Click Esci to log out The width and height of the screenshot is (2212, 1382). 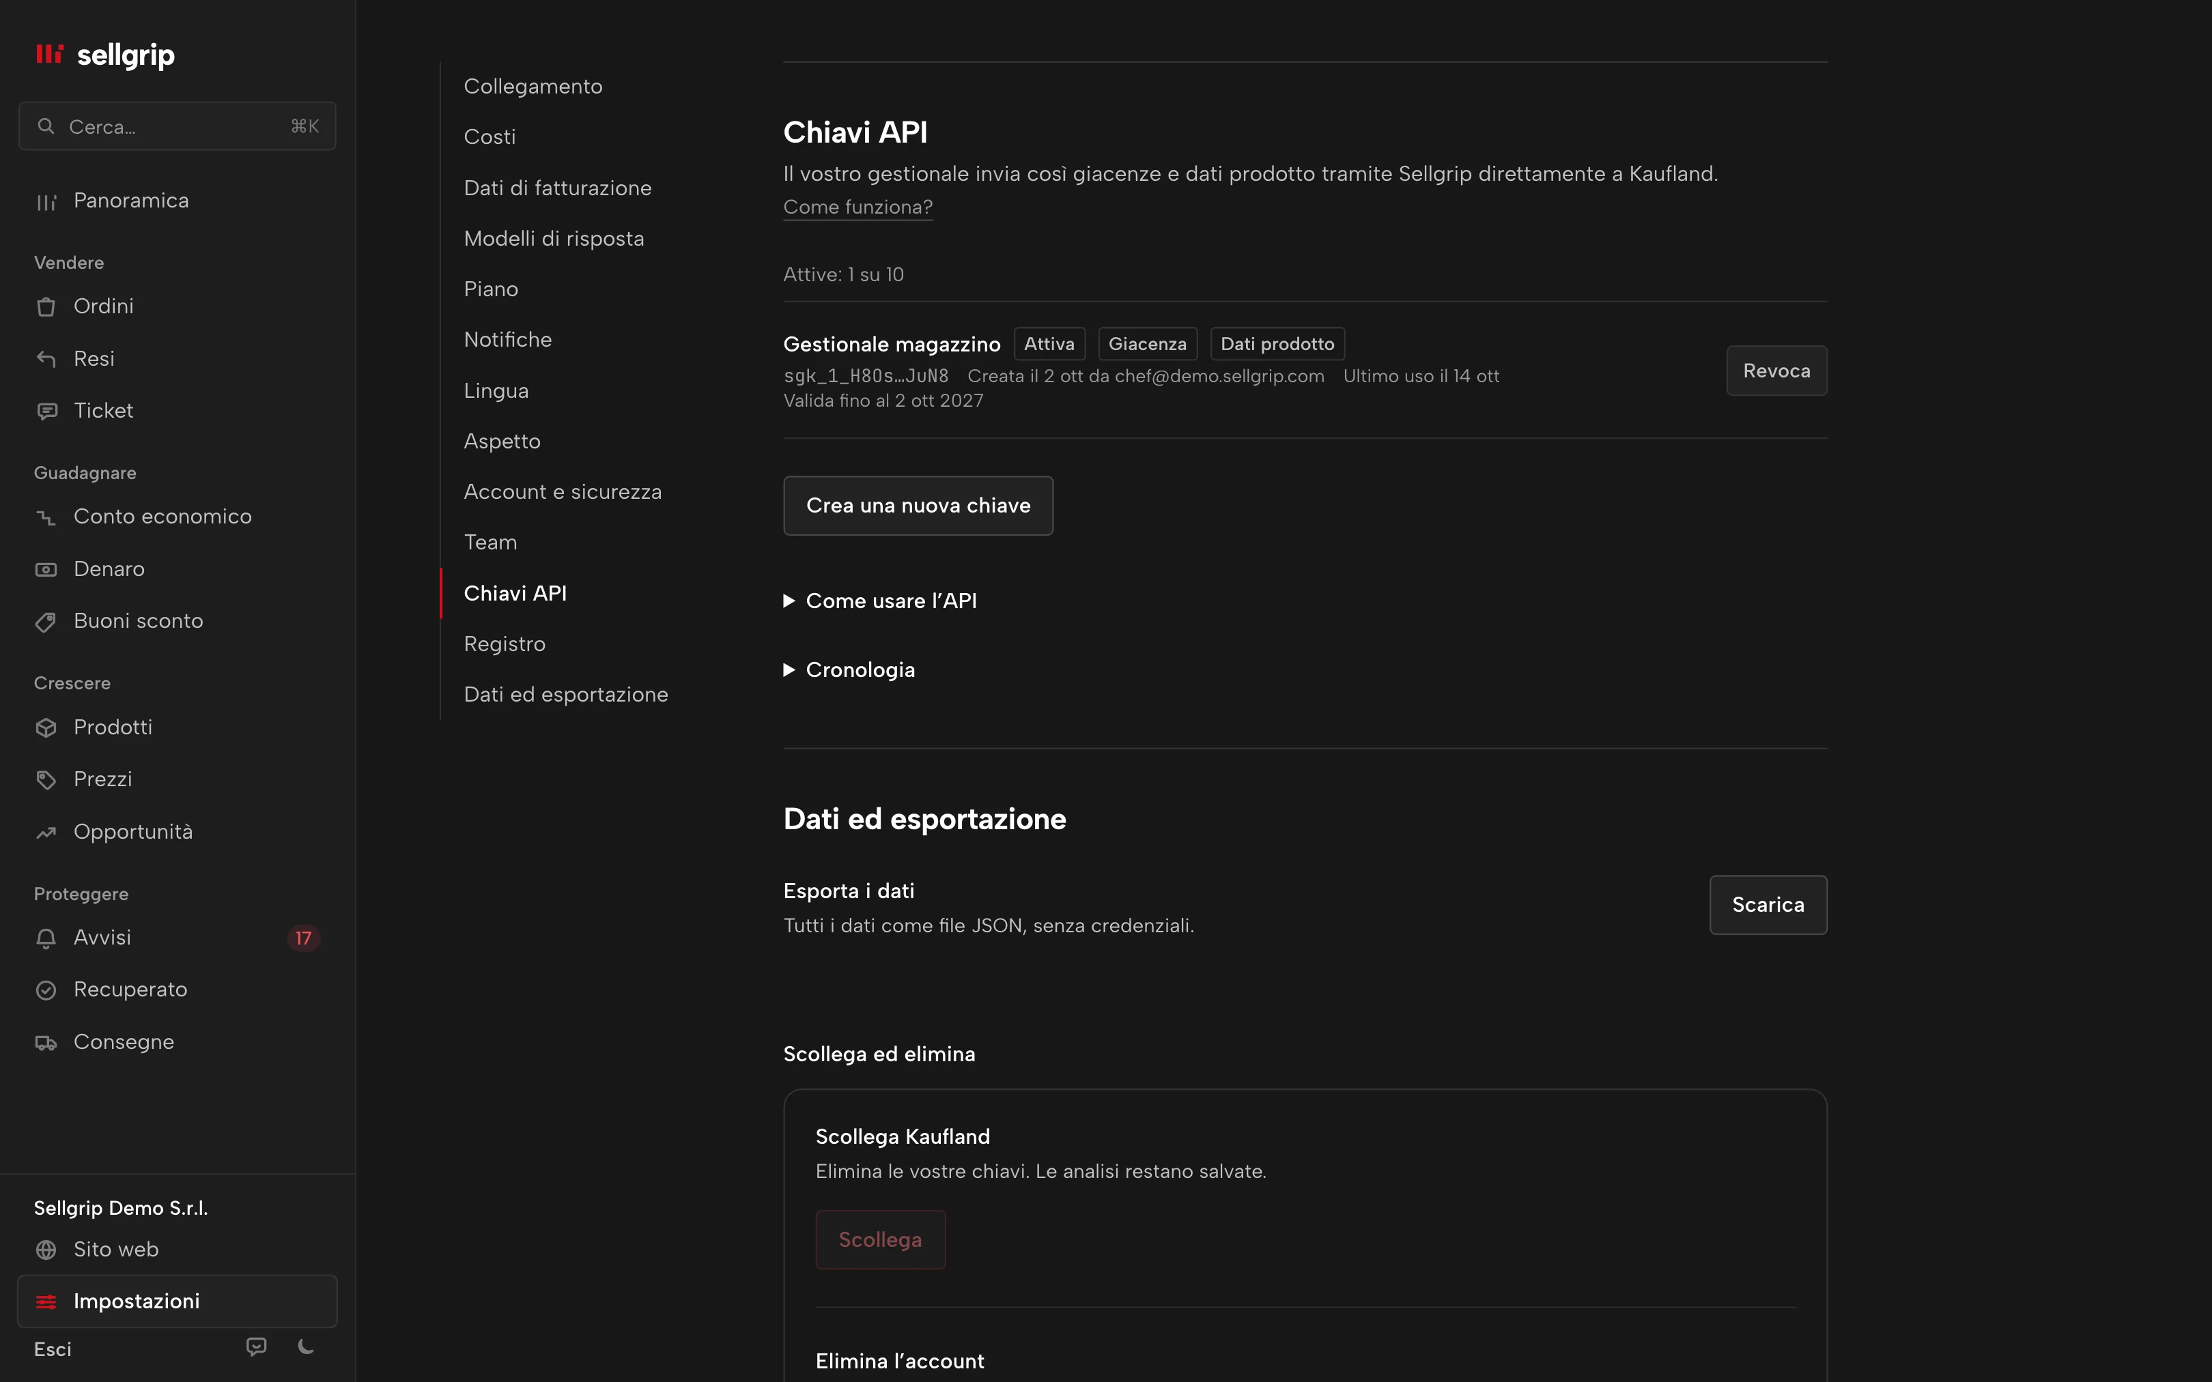(x=53, y=1349)
